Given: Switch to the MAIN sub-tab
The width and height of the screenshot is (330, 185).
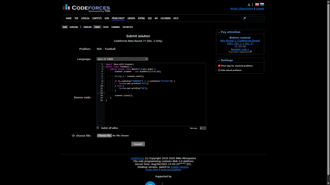Looking at the screenshot, I should [x=65, y=27].
